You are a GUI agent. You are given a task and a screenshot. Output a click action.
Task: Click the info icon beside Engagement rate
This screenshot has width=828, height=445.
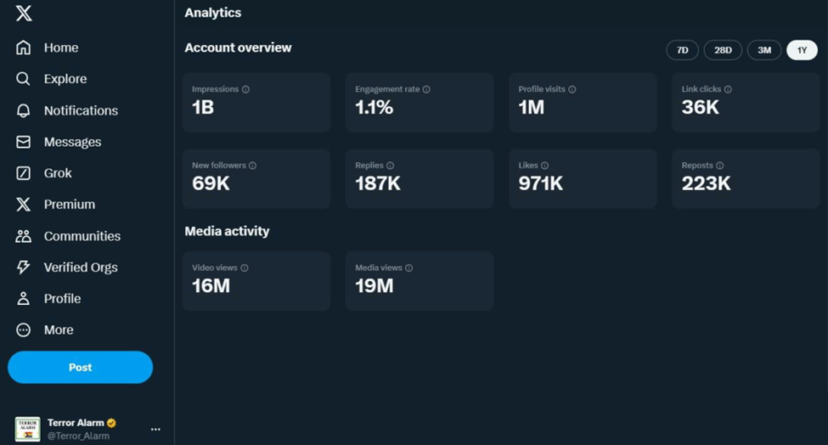tap(426, 89)
